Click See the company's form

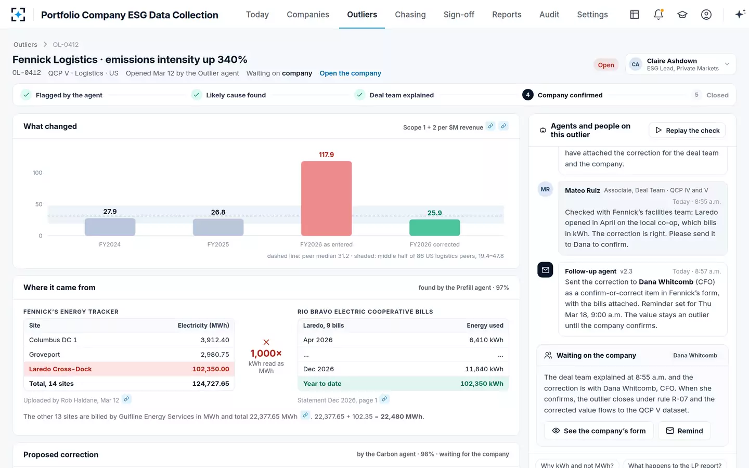click(x=599, y=431)
